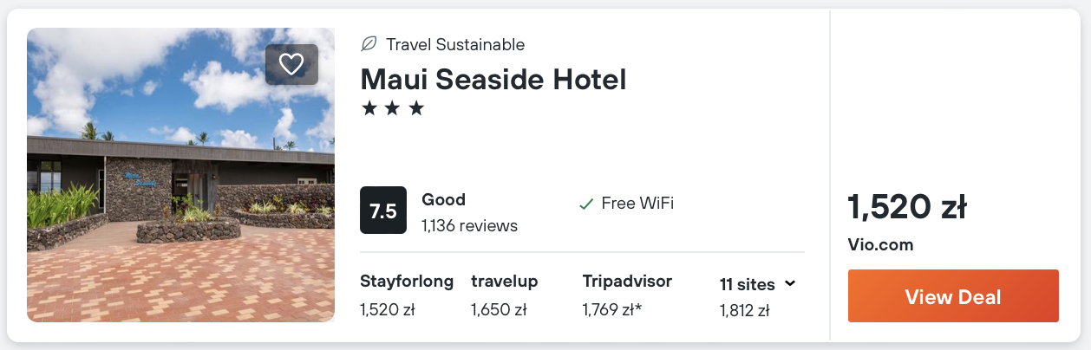This screenshot has width=1091, height=350.
Task: Click the Travel Sustainable leaf icon
Action: pos(369,44)
